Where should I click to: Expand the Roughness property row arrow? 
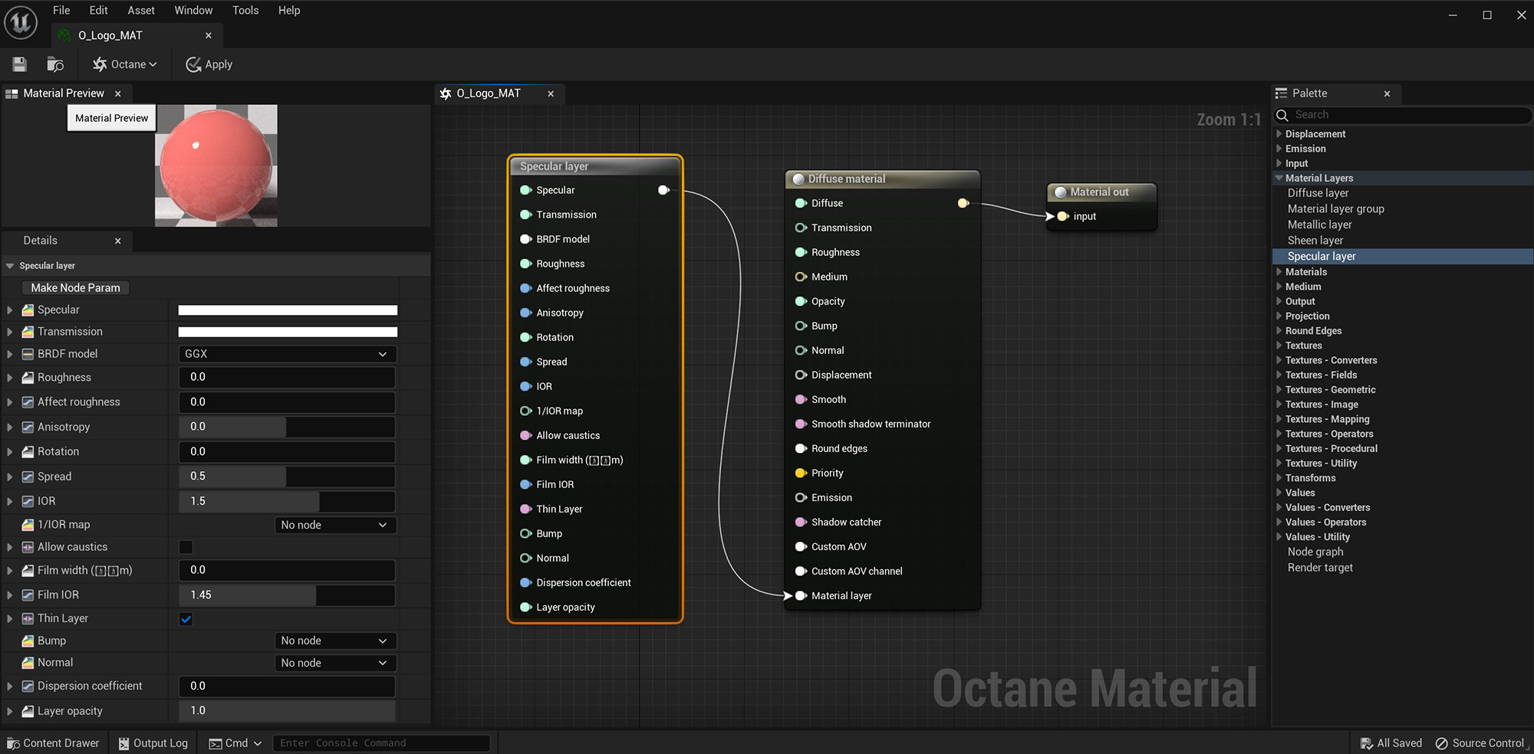[x=10, y=378]
